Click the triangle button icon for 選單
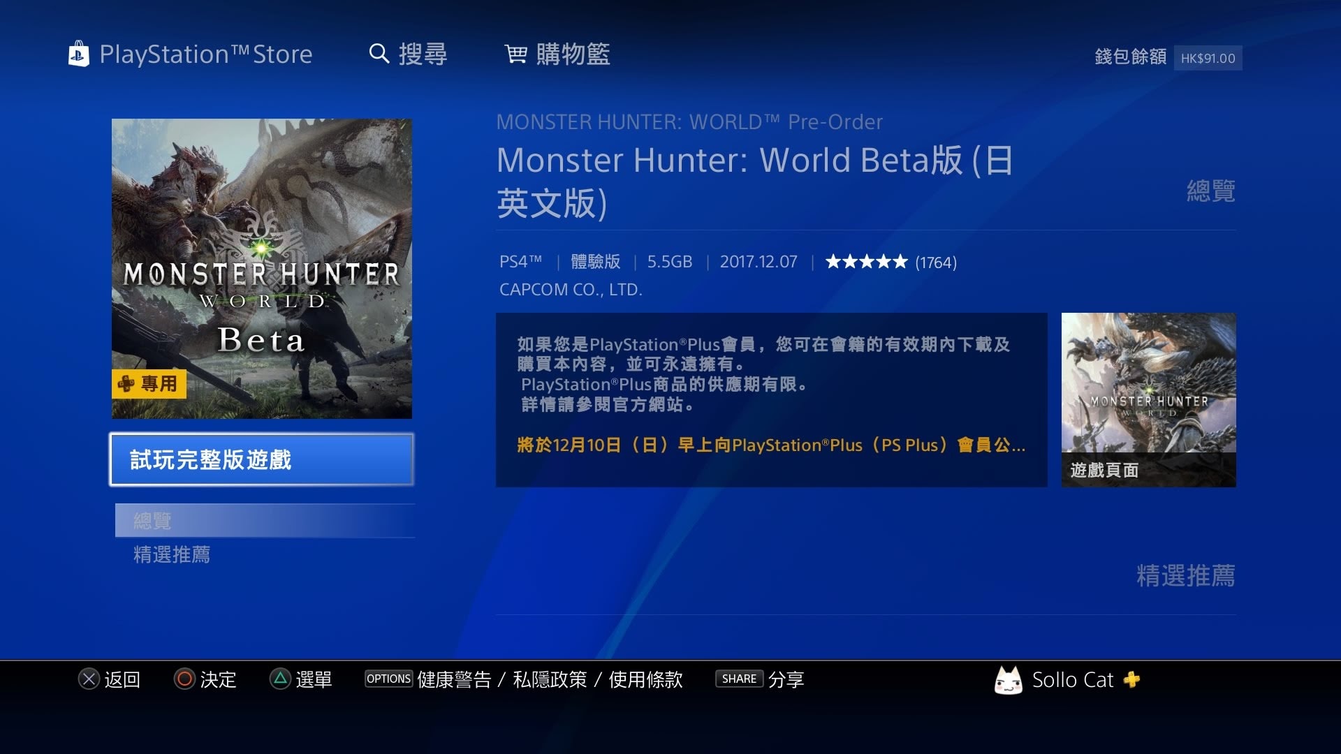Screen dimensions: 1341x754 (x=280, y=679)
